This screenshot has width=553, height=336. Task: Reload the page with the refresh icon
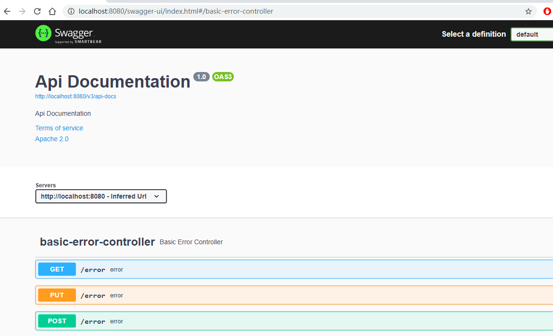[x=37, y=11]
